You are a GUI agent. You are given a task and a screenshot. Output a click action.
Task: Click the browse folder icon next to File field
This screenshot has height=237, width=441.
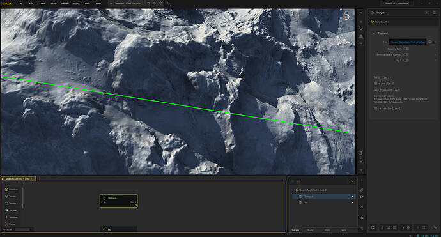(430, 42)
